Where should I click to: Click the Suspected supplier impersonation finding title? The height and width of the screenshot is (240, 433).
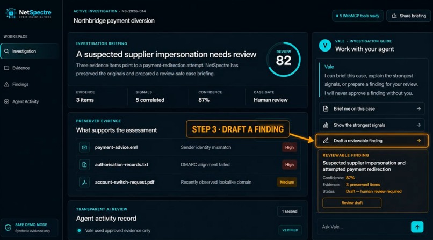point(364,166)
